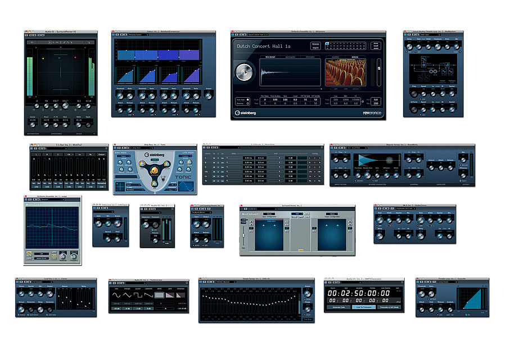Open the Trigger mode dropdown in Tonic

[124, 156]
